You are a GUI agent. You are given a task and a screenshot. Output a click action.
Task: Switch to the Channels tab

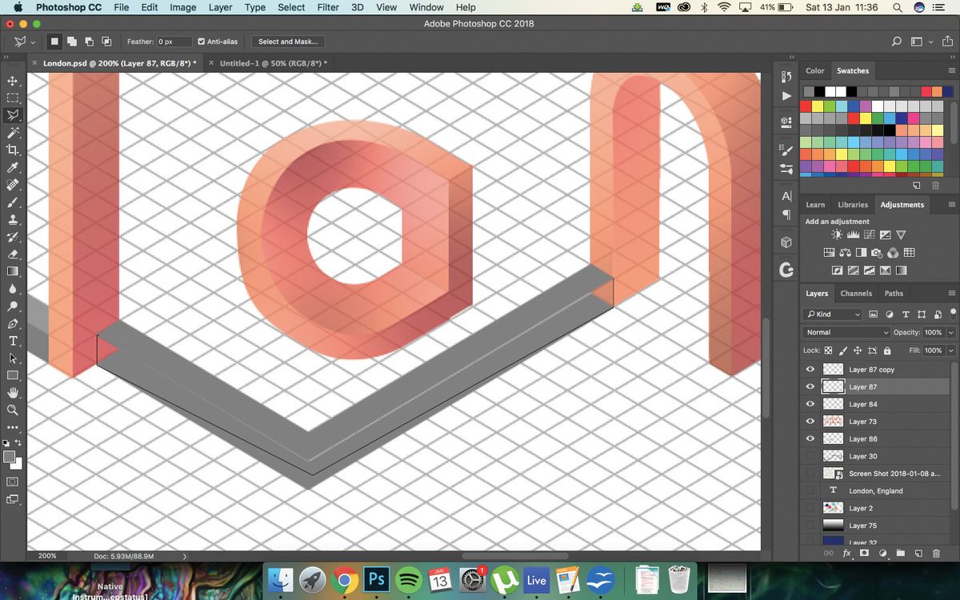click(x=856, y=293)
